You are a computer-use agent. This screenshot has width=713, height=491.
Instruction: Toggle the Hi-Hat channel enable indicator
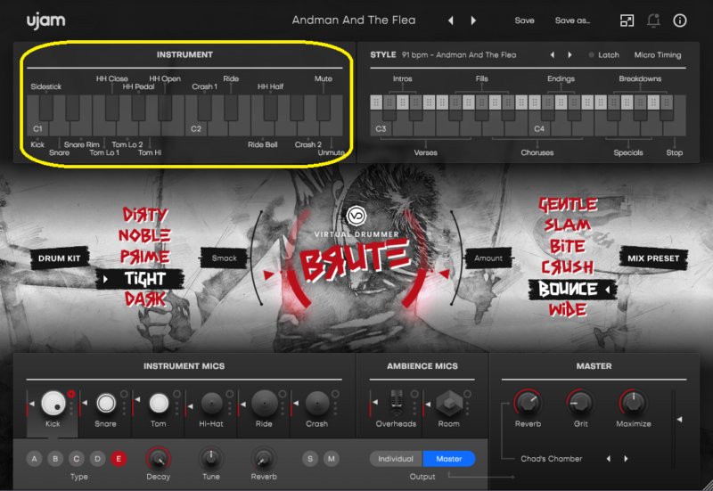(230, 394)
